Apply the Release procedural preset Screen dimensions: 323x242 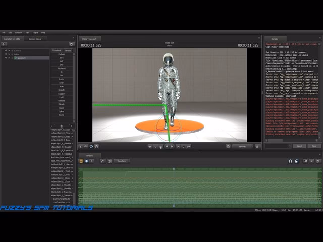coord(62,101)
